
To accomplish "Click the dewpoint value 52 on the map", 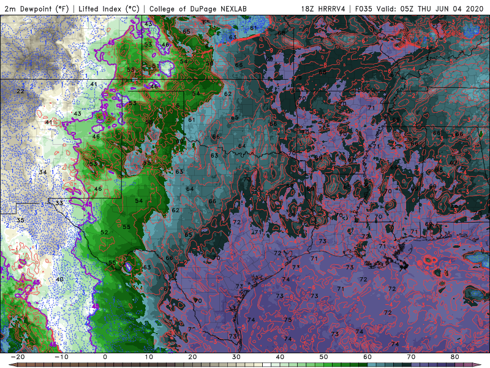I will coord(104,232).
